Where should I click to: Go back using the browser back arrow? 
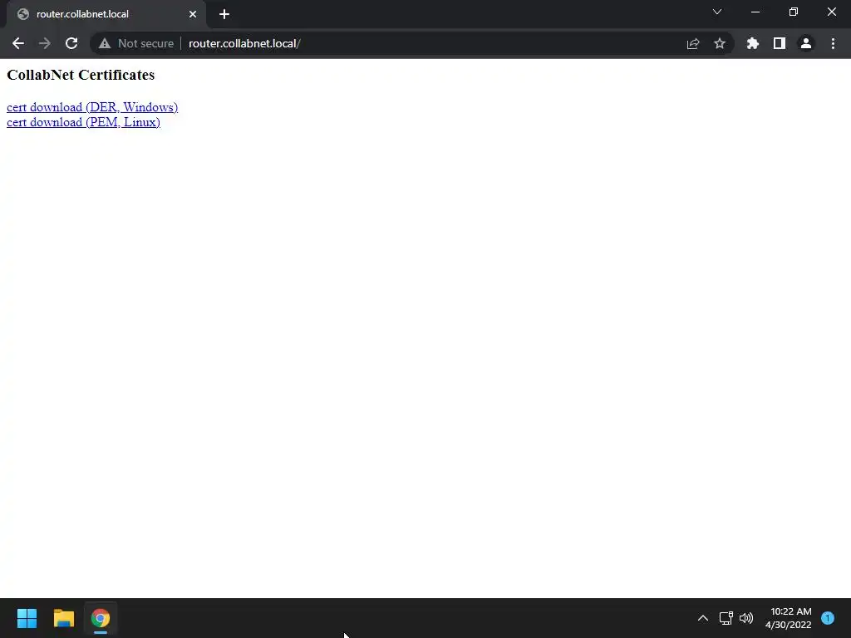coord(18,43)
